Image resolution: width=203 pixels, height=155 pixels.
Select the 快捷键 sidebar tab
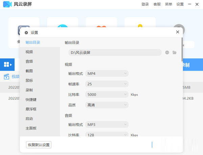(x=40, y=100)
